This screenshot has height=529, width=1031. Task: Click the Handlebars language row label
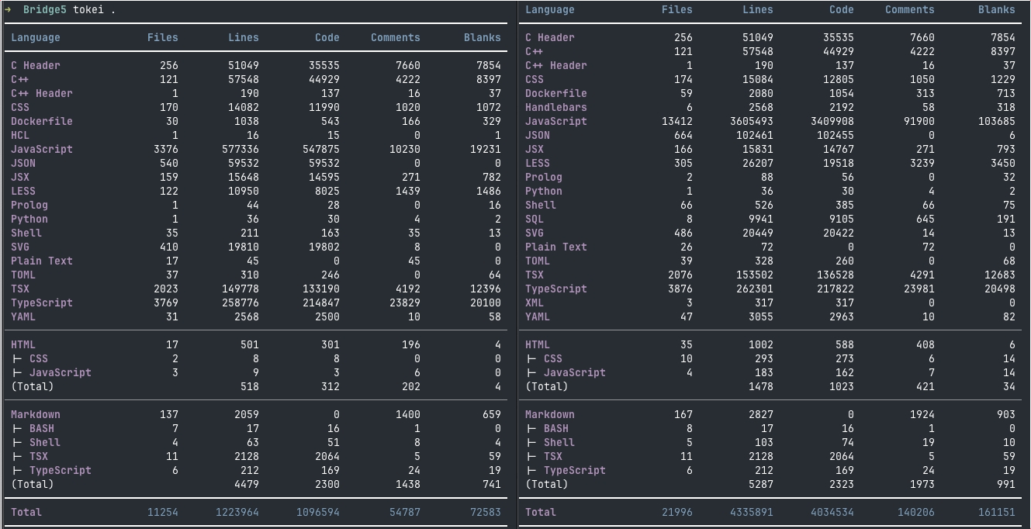555,107
